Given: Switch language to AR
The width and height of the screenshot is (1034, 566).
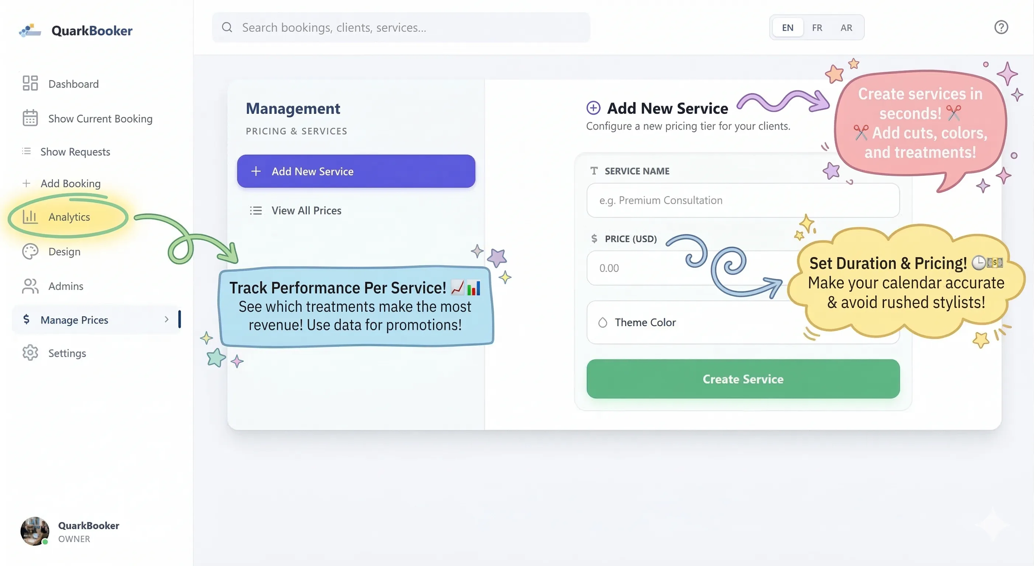Looking at the screenshot, I should coord(846,28).
